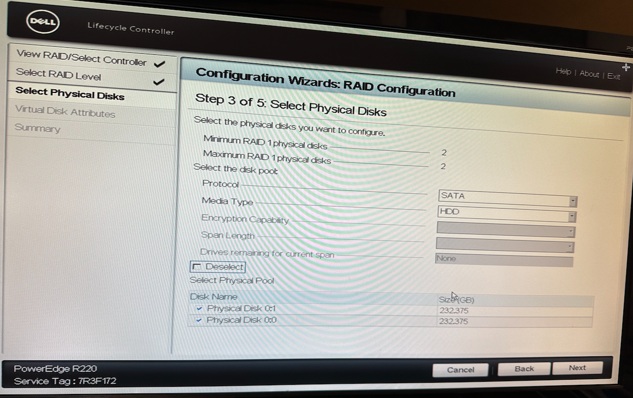633x398 pixels.
Task: Click the Lifecycle Controller title text
Action: [131, 28]
